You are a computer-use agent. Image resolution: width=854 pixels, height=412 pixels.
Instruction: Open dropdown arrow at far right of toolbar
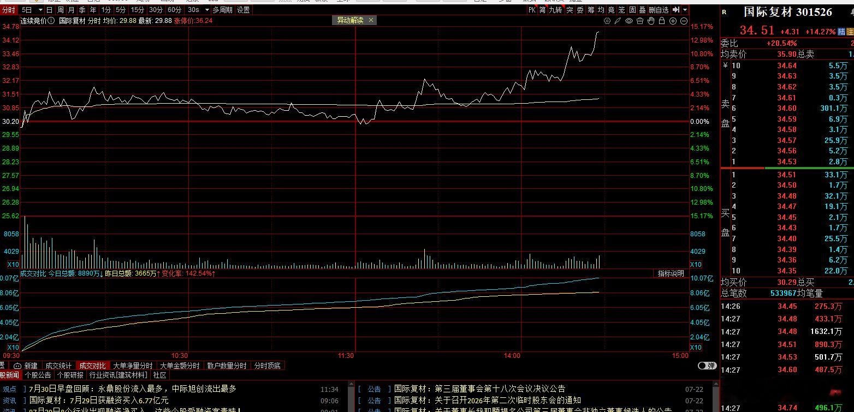(x=685, y=10)
